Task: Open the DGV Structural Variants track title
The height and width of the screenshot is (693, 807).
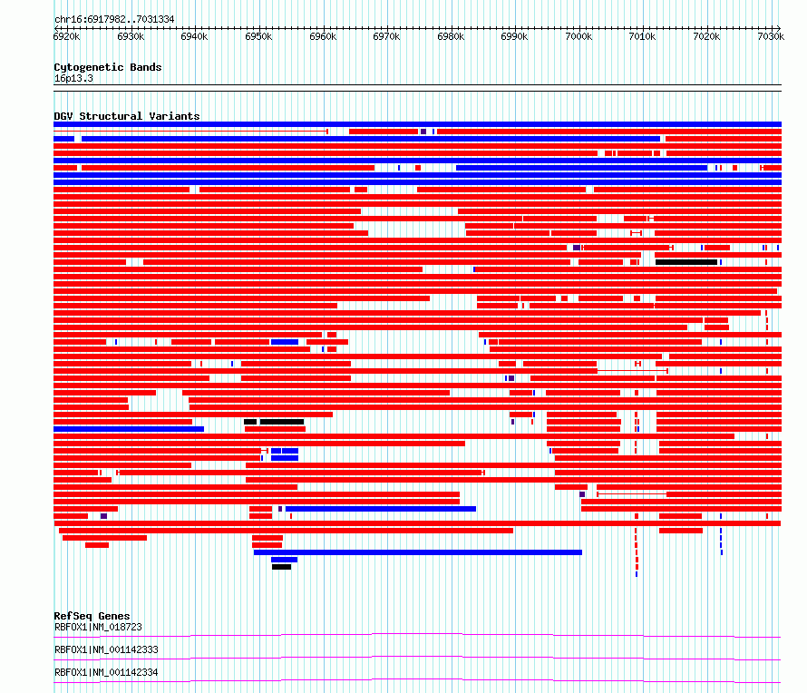Action: coord(127,116)
